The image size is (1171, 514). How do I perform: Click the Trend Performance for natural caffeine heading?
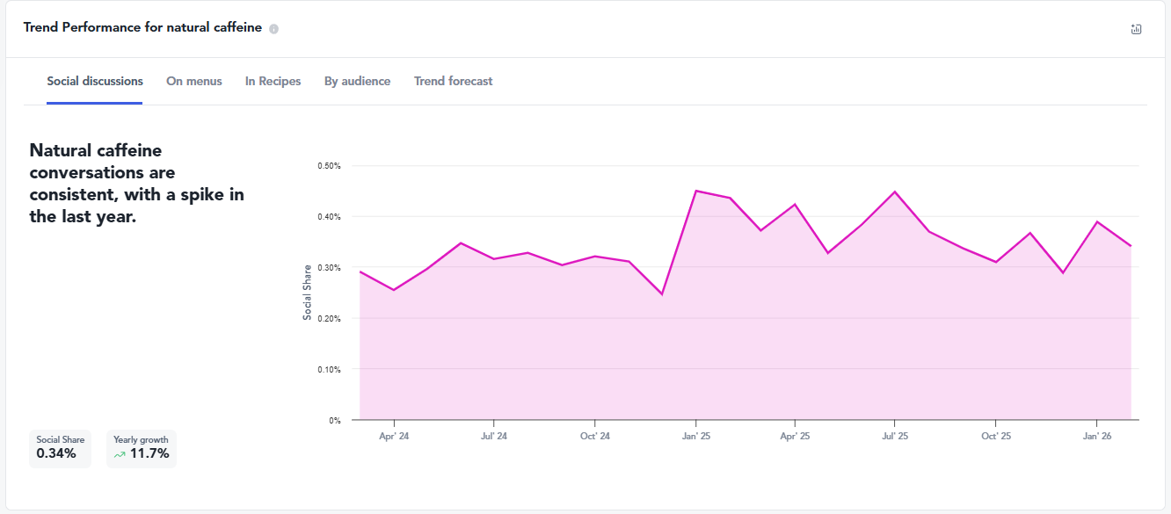pyautogui.click(x=142, y=27)
